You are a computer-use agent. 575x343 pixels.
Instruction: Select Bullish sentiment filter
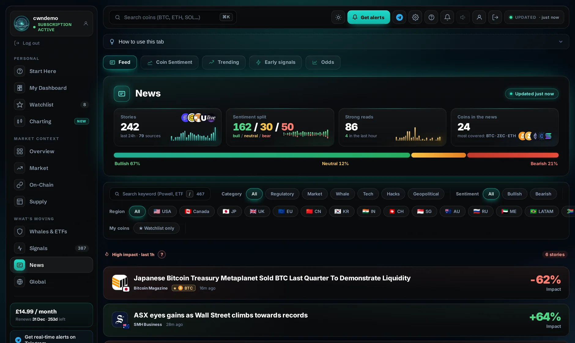pos(514,194)
